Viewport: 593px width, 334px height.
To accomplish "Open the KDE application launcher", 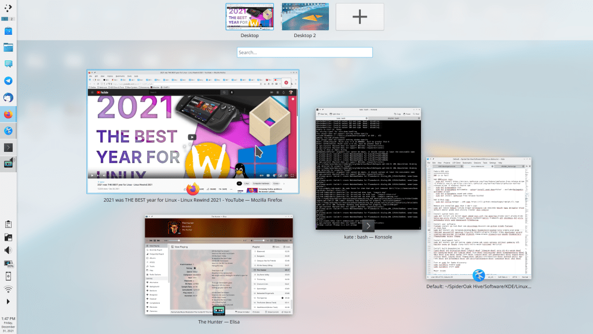I will pyautogui.click(x=8, y=8).
